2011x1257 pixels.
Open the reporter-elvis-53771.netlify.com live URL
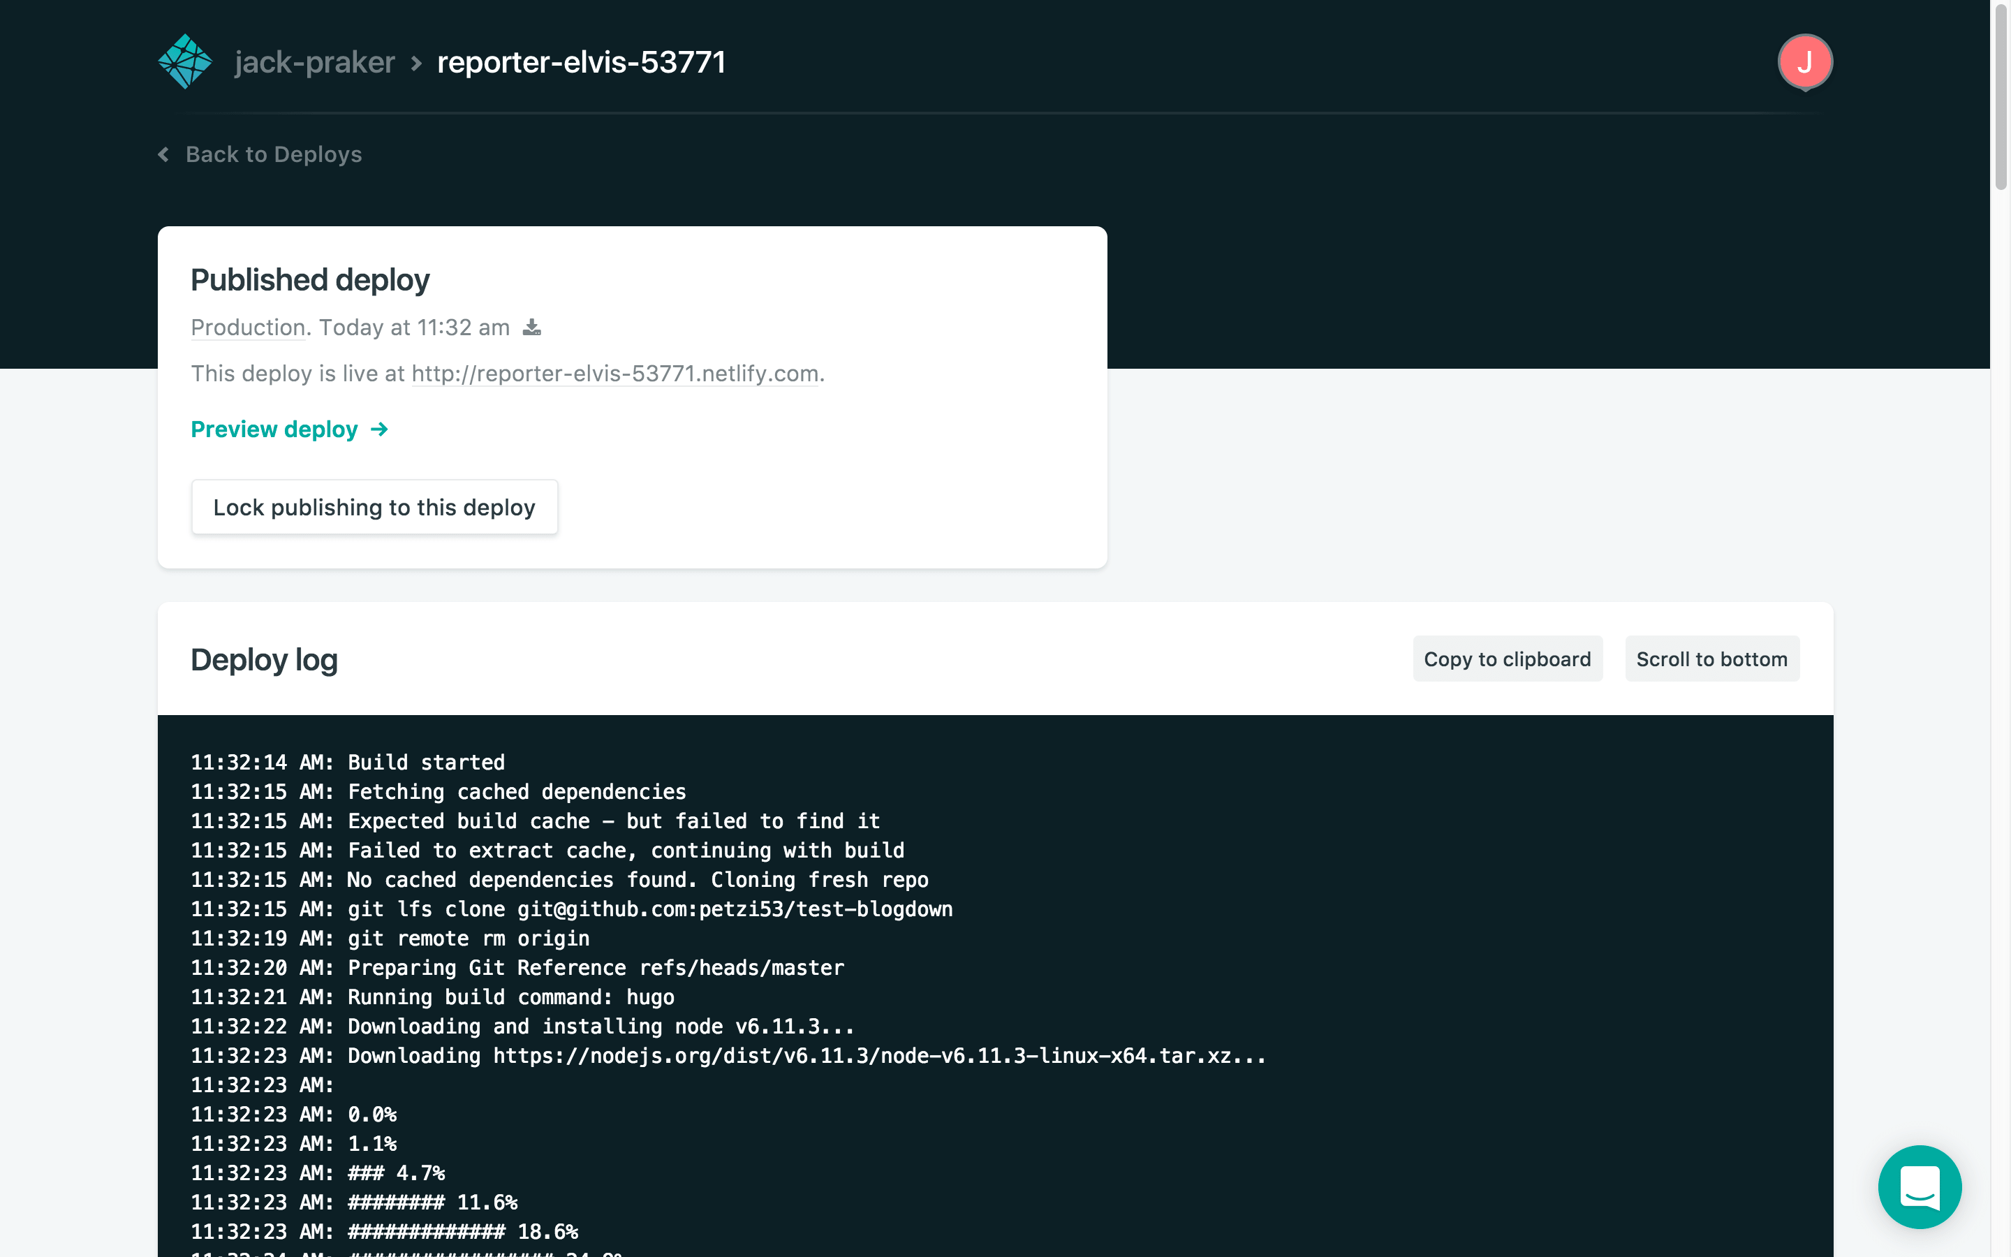coord(615,374)
